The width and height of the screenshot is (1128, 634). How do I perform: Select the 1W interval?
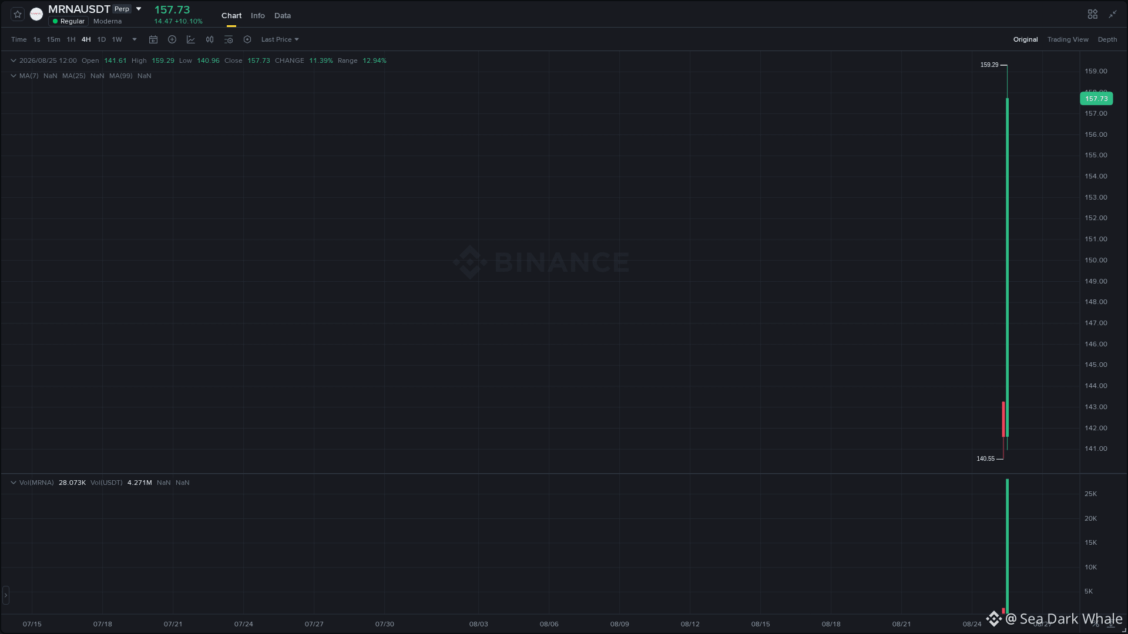click(117, 39)
